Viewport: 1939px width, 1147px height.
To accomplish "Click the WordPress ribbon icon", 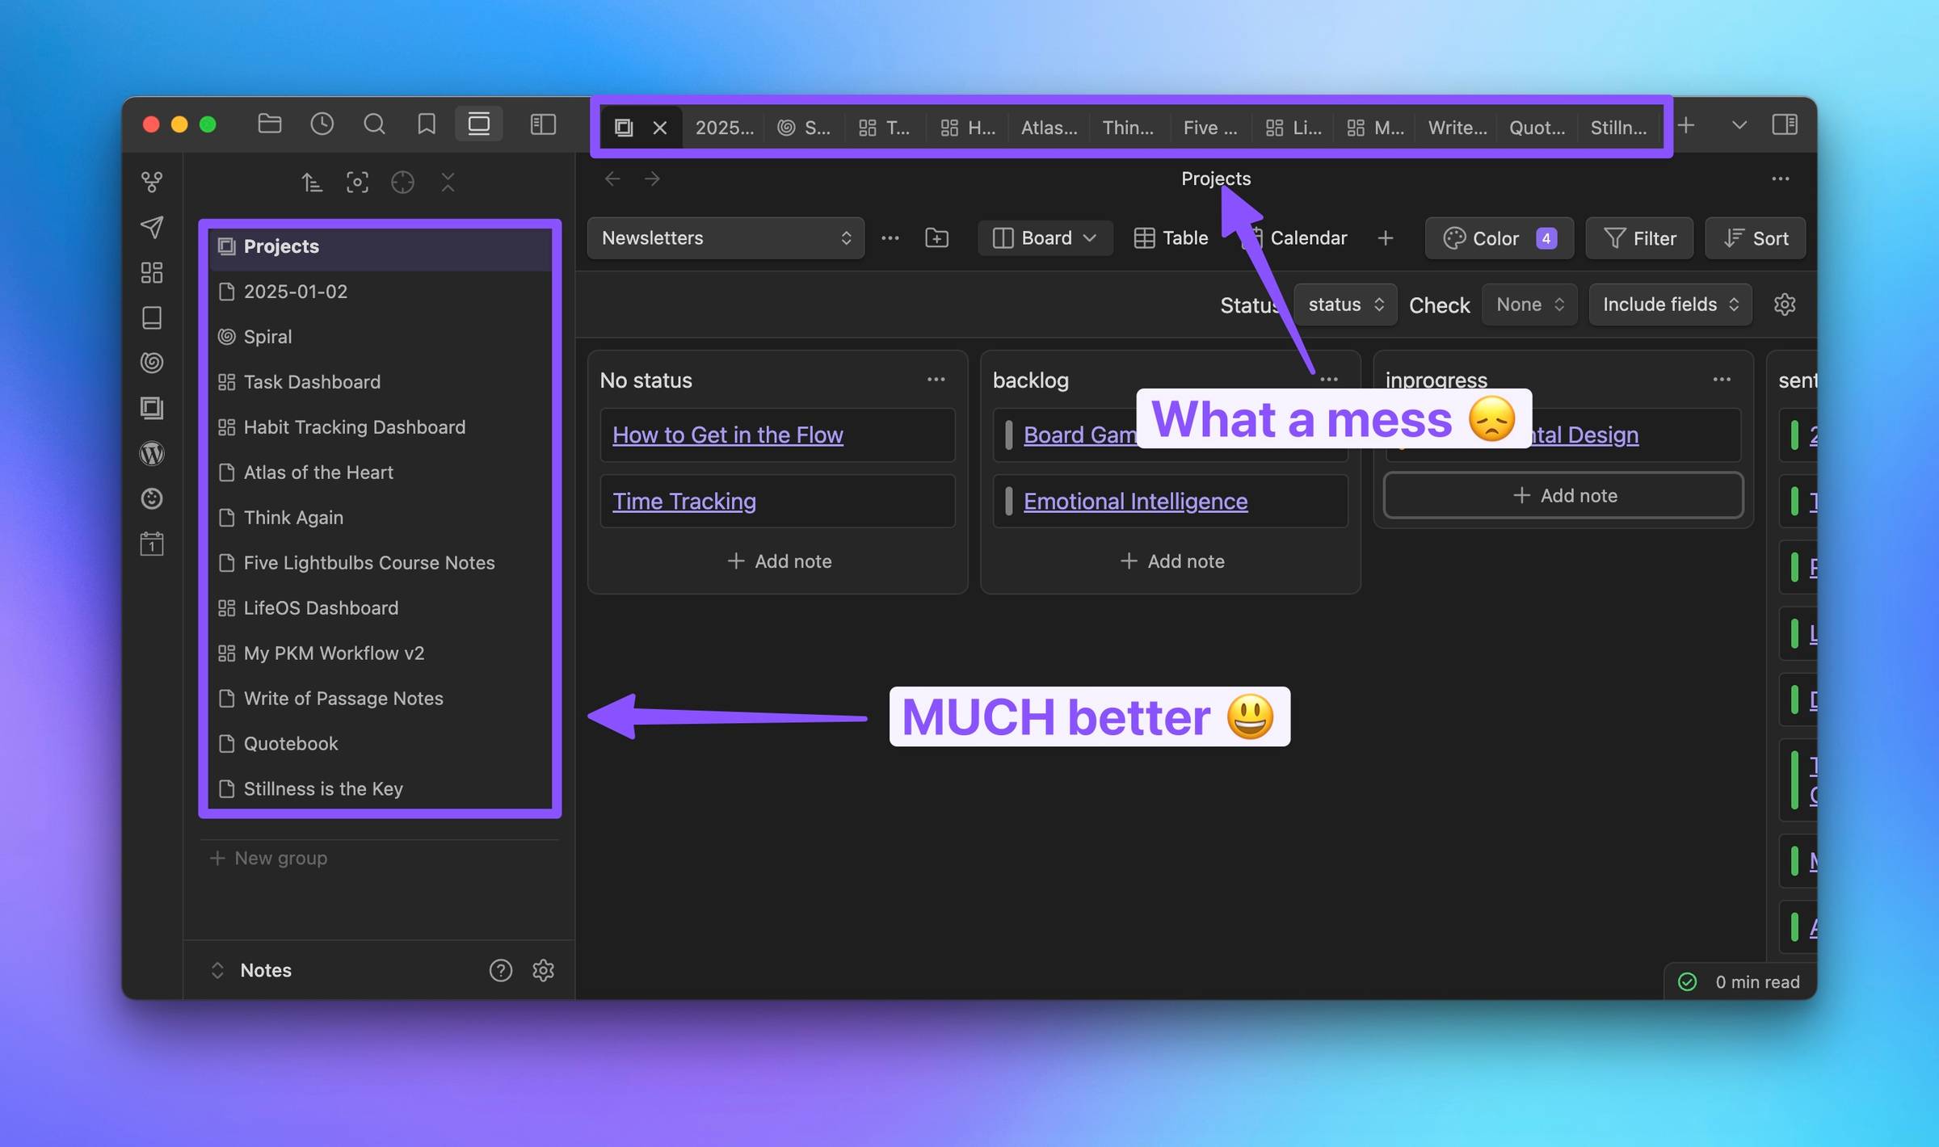I will [152, 453].
